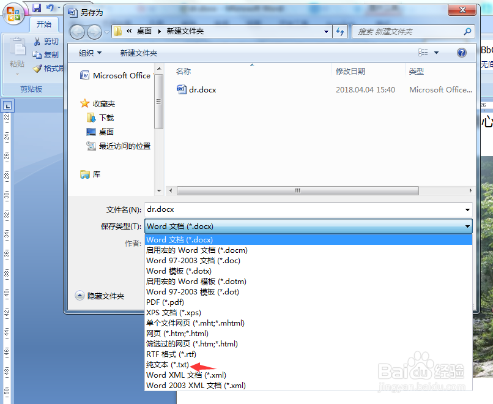Click the Back navigation arrow in dialog
The width and height of the screenshot is (493, 404).
[77, 32]
